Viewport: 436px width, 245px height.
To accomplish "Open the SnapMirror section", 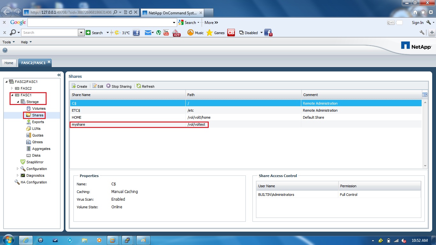I will click(33, 162).
